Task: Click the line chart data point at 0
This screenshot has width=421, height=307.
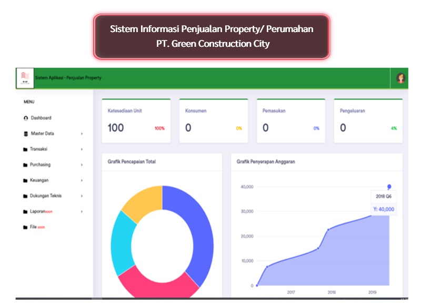Action: [x=257, y=285]
